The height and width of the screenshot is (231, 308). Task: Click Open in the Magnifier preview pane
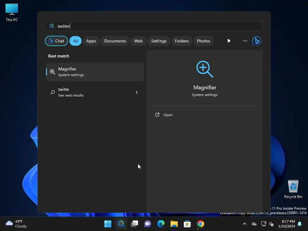(x=168, y=115)
